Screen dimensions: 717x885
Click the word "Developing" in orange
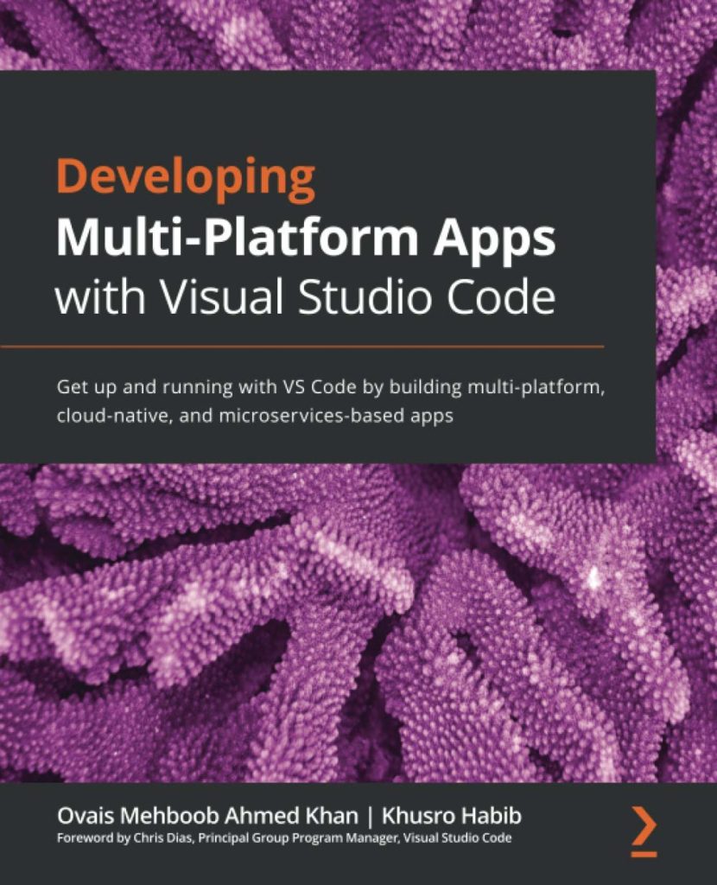(x=186, y=179)
